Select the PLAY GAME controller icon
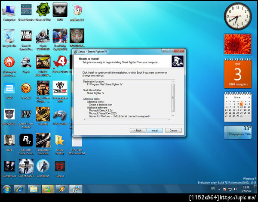The height and width of the screenshot is (202, 258). point(60,117)
